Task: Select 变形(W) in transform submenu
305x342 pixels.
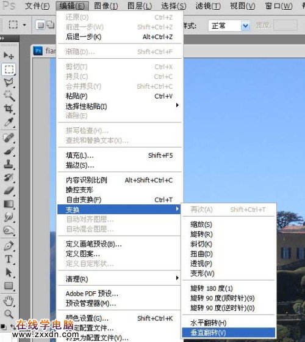Action: [229, 273]
